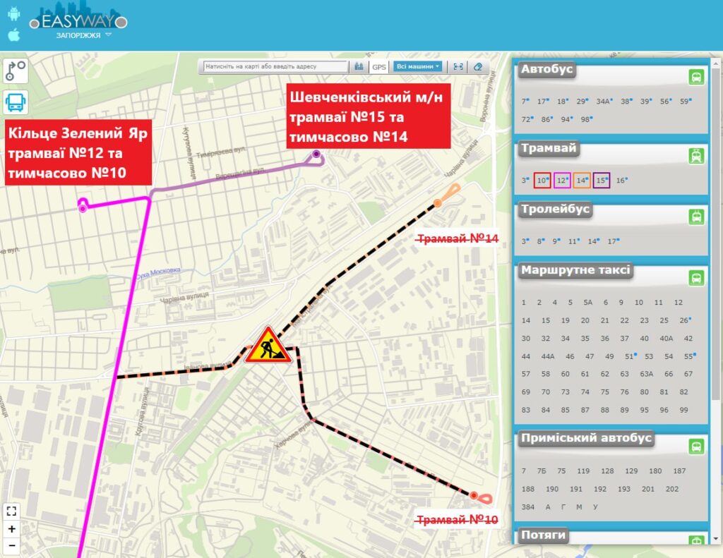Viewport: 723px width, 558px height.
Task: Click the green Автобус section icon
Action: click(x=696, y=78)
